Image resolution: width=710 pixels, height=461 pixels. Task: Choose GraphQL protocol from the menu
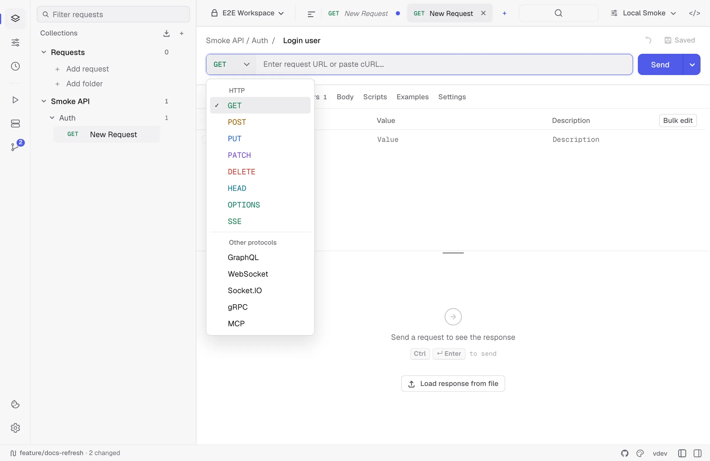tap(260, 257)
